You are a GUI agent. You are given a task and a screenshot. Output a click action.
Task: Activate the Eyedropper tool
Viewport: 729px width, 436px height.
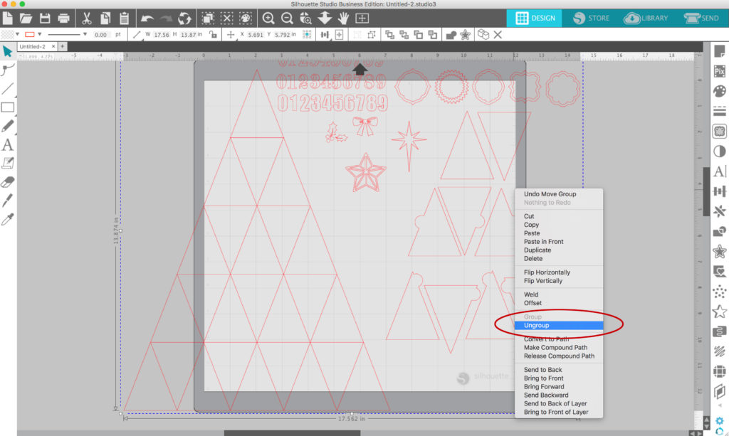click(x=8, y=219)
